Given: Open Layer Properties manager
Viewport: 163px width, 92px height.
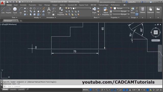Looking at the screenshot, I should tap(61, 11).
